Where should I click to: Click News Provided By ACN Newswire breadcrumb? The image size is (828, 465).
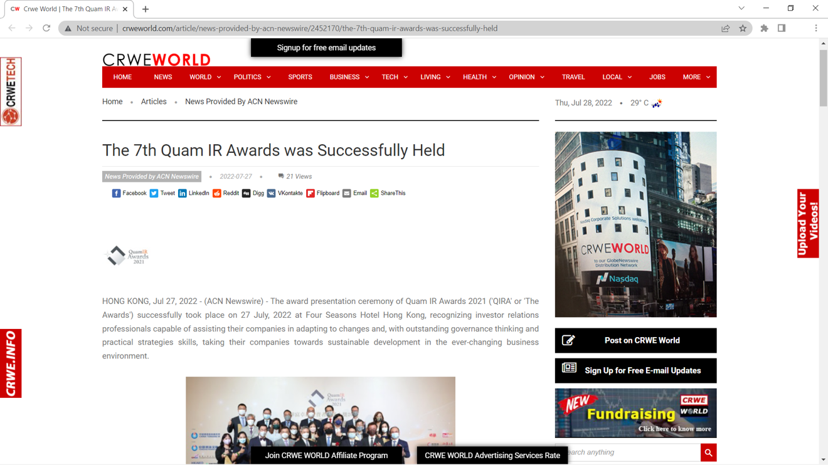click(241, 102)
